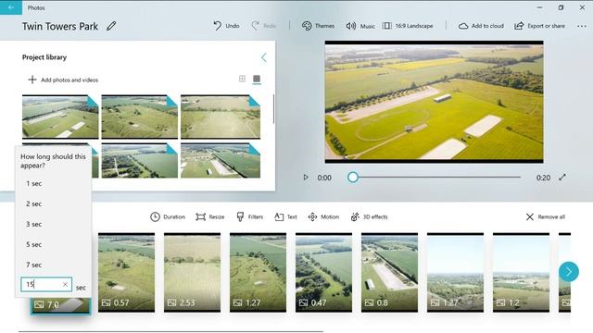Select the 0.8 storyboard clip
This screenshot has width=593, height=333.
coord(389,272)
